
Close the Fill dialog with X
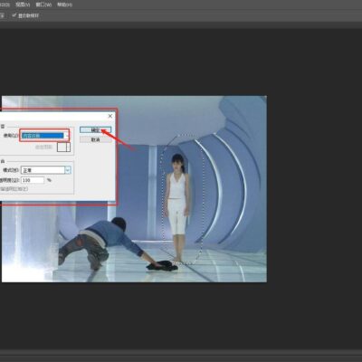[x=110, y=116]
